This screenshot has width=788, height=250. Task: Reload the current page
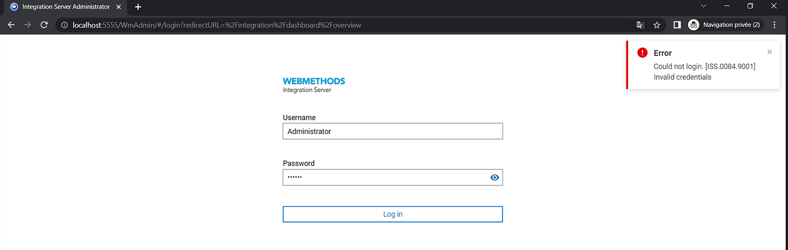[44, 25]
